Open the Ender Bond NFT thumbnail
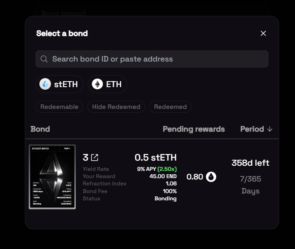Image resolution: width=295 pixels, height=249 pixels. 52,177
